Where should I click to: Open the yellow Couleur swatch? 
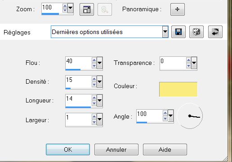[178, 90]
